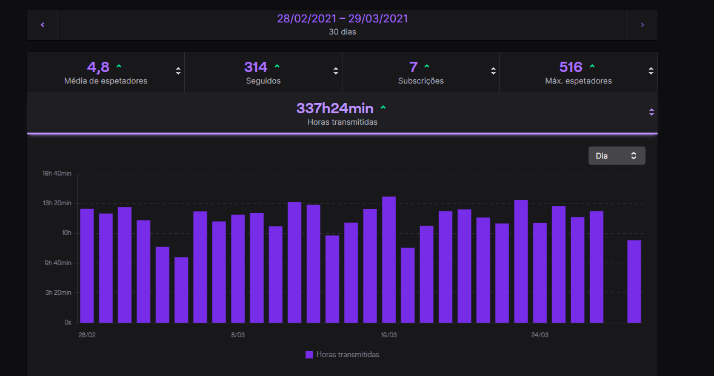714x376 pixels.
Task: Select the Média de espetadores 4,8 tab
Action: (105, 73)
